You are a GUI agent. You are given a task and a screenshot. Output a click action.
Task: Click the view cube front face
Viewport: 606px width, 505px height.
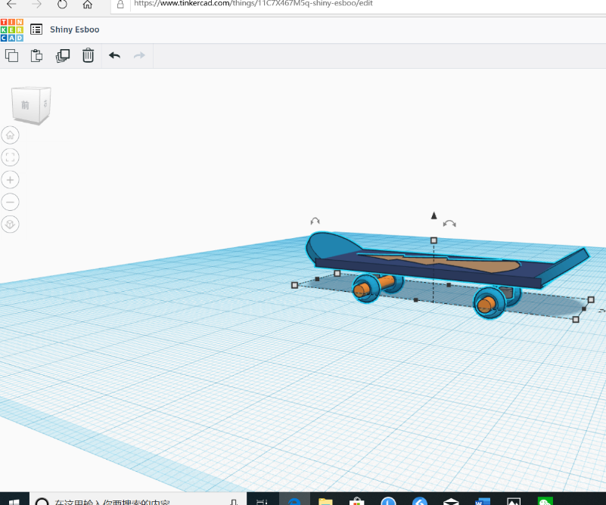tap(25, 105)
